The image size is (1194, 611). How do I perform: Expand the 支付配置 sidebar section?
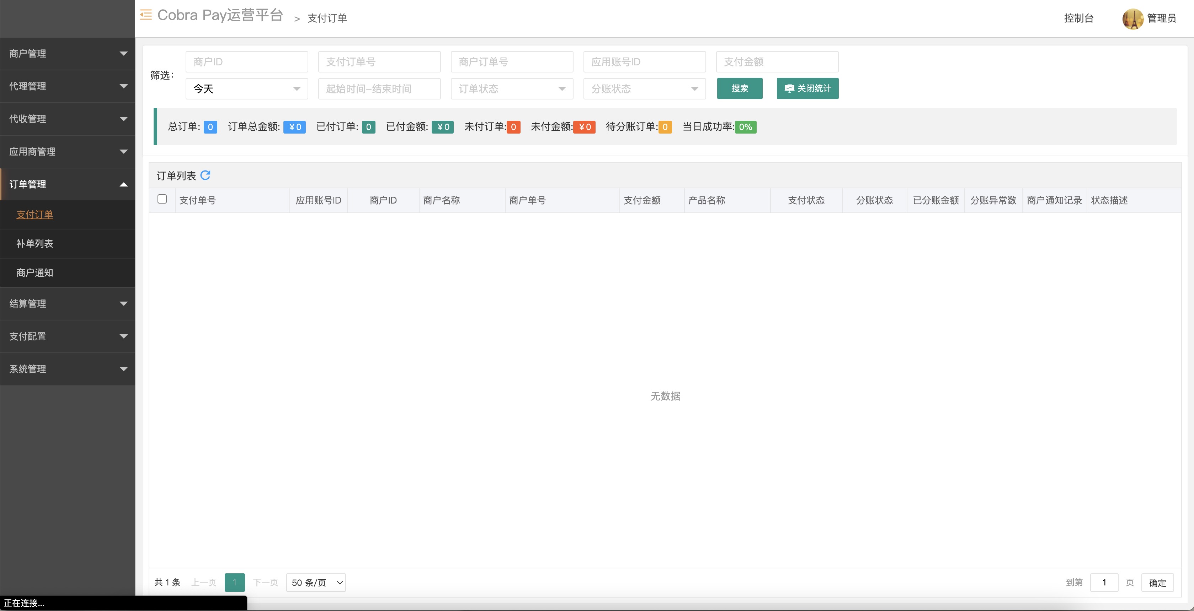pyautogui.click(x=68, y=336)
